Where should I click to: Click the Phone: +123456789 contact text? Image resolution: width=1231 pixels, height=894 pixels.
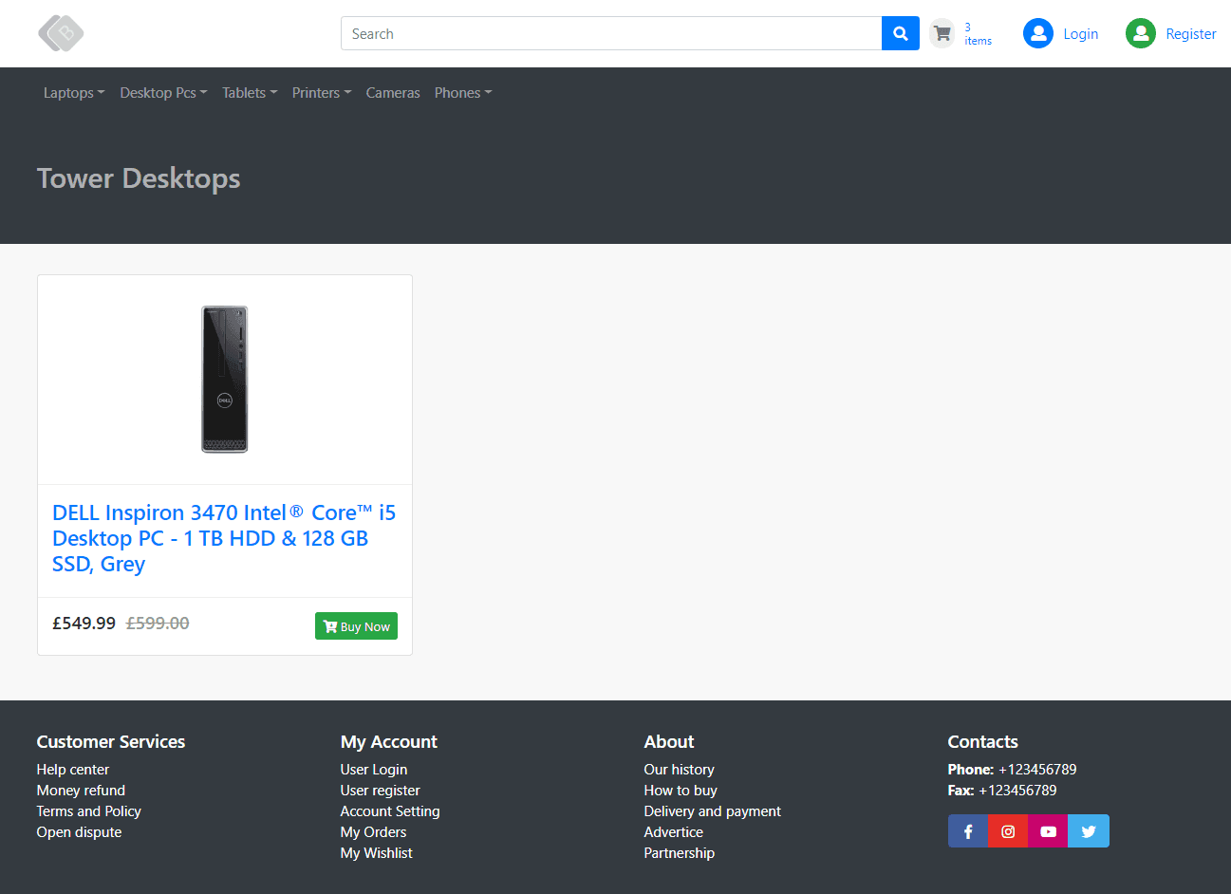pos(1013,770)
